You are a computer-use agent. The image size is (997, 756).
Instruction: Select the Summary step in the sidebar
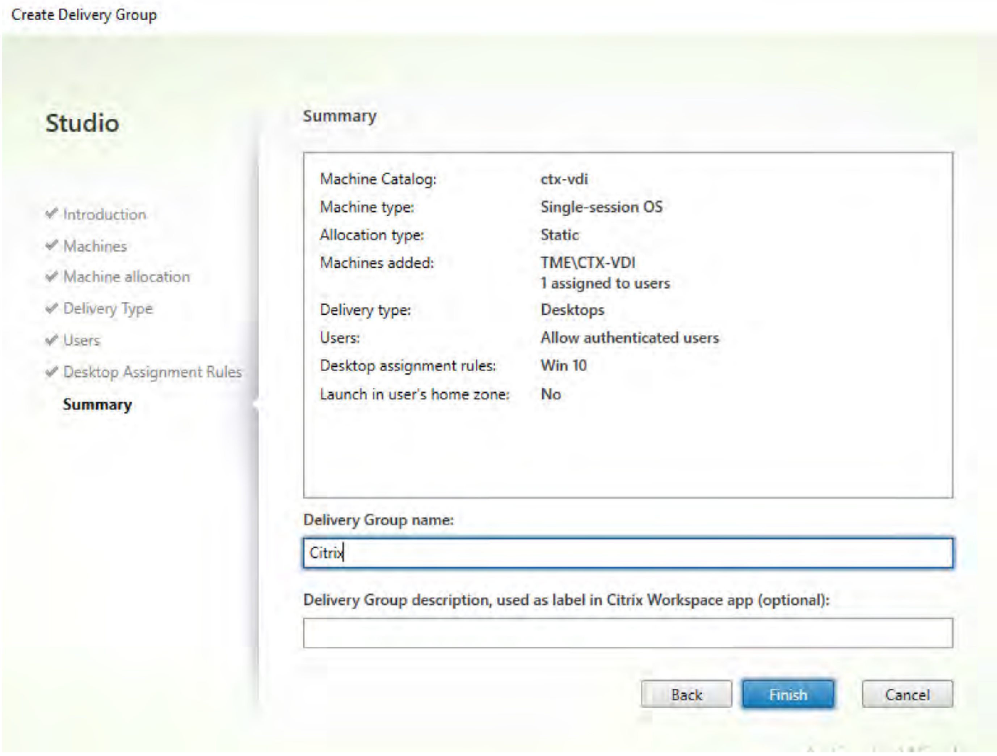point(97,405)
